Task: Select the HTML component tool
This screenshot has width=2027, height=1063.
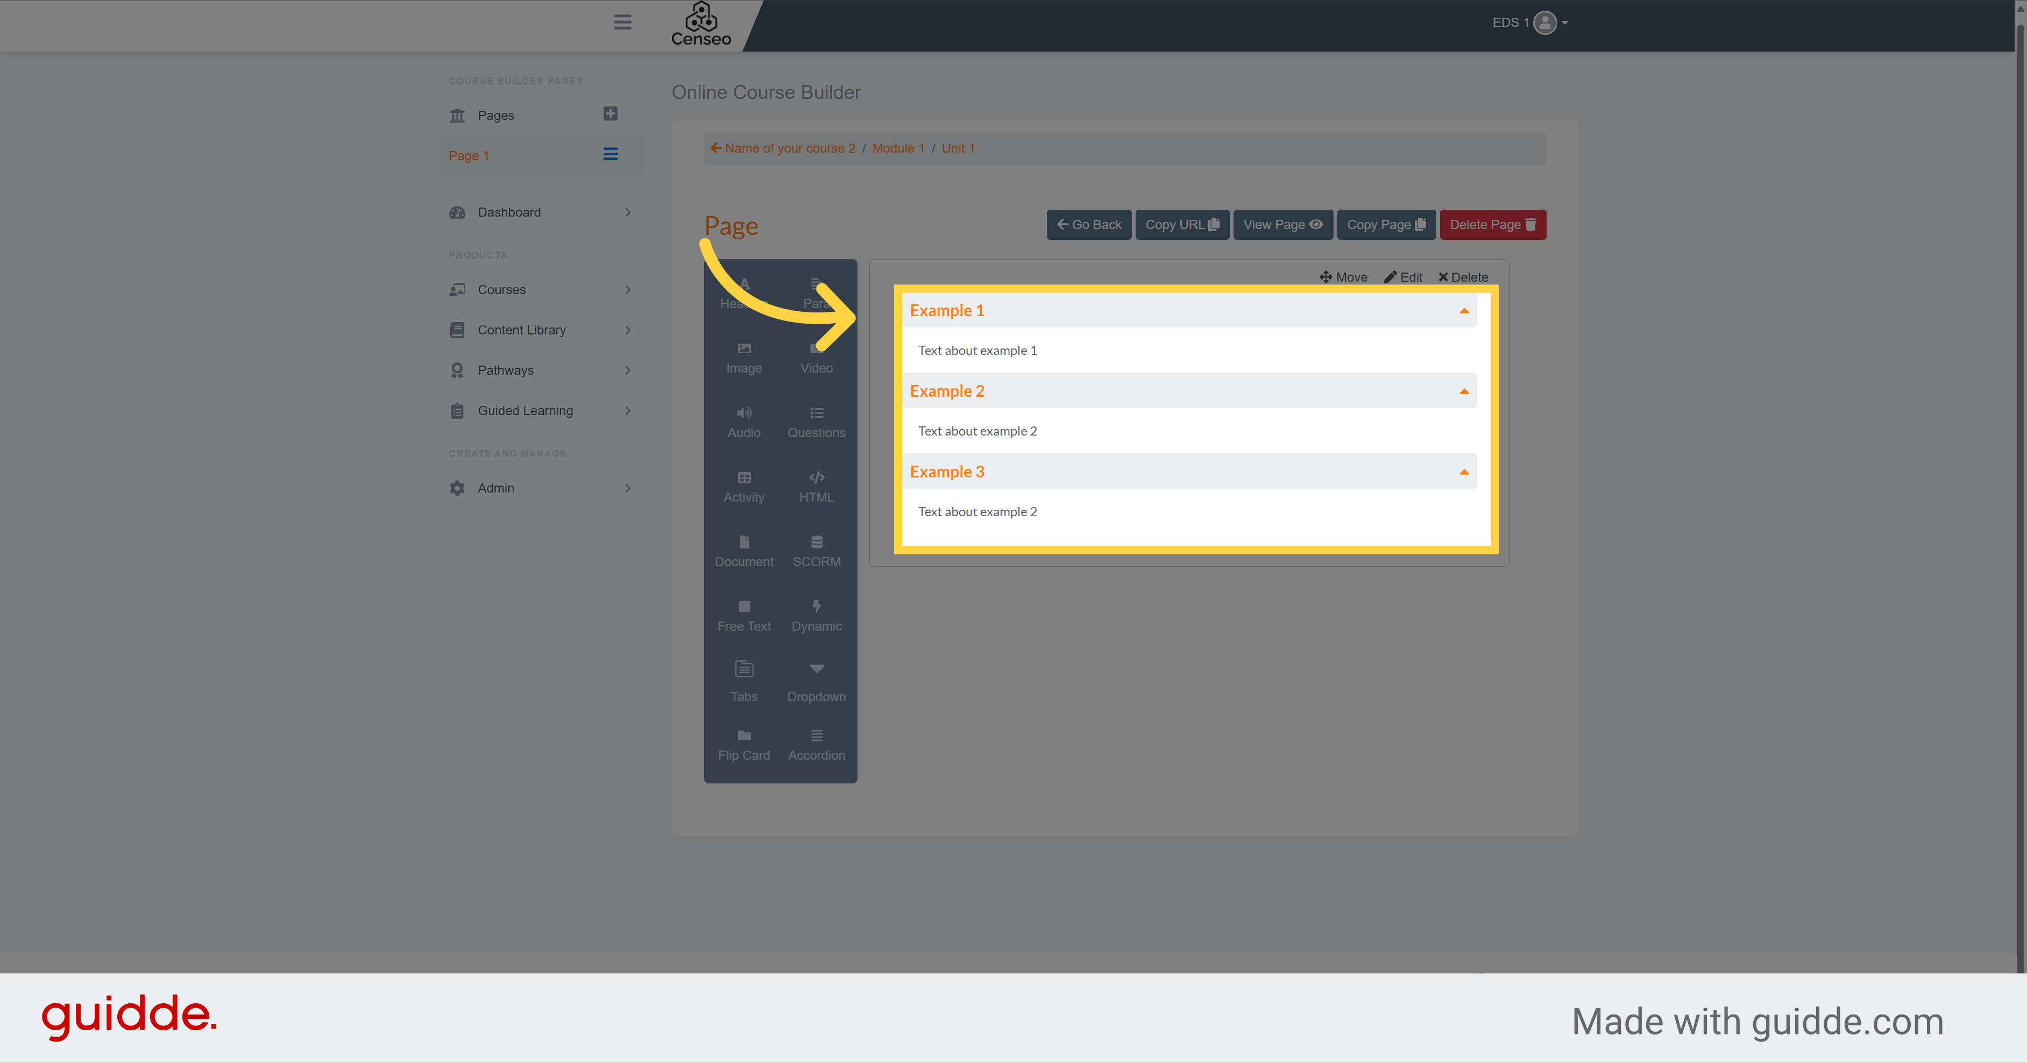Action: (x=817, y=488)
